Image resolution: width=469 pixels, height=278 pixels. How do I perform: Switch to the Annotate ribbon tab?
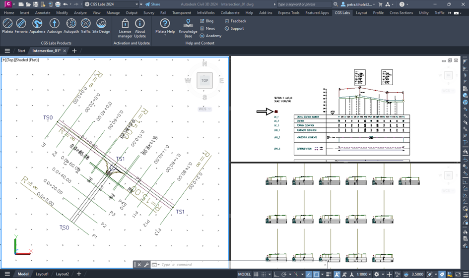(x=43, y=13)
